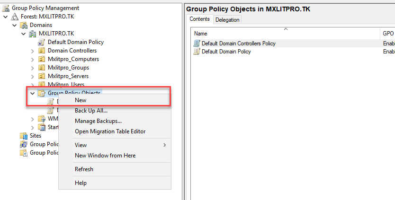The width and height of the screenshot is (395, 200).
Task: Select Back Up All... menu entry
Action: tap(91, 111)
